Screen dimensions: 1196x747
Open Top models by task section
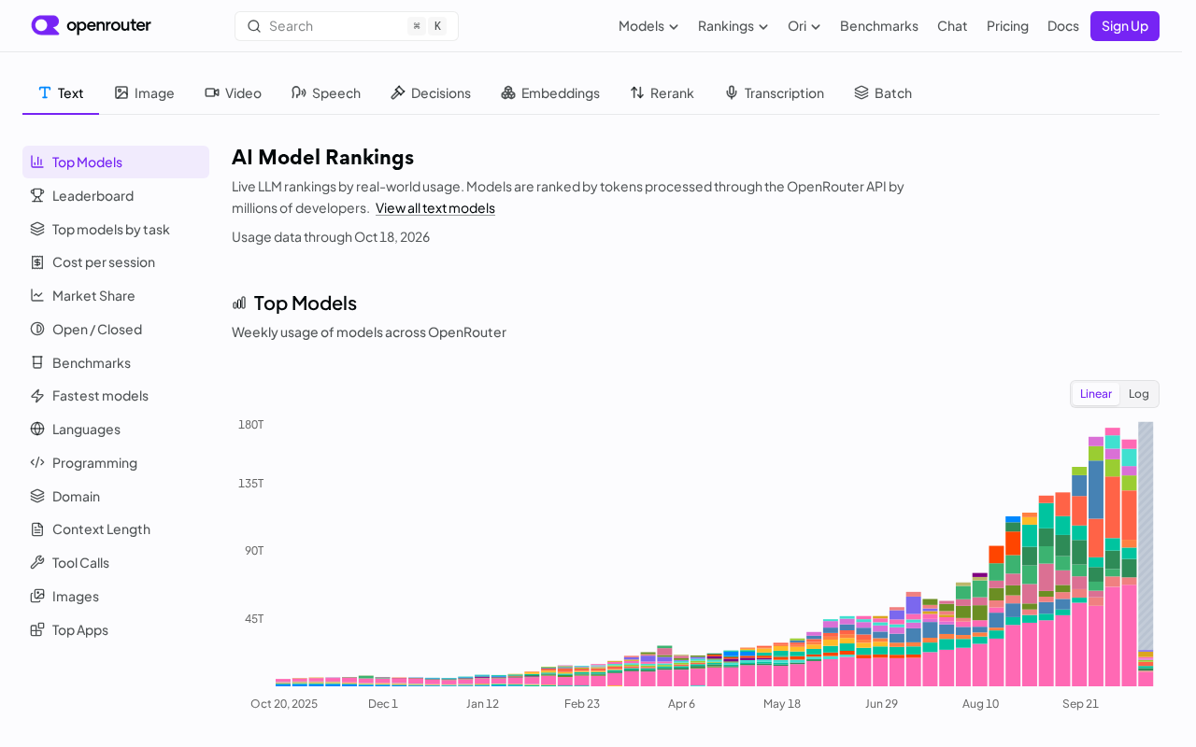[116, 229]
